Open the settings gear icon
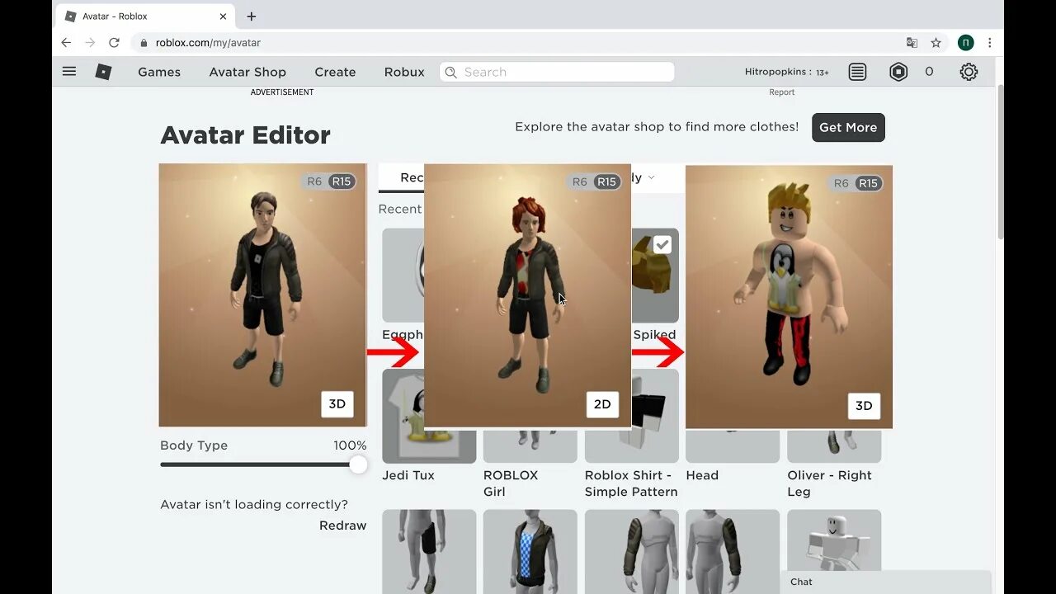Image resolution: width=1056 pixels, height=594 pixels. [969, 72]
